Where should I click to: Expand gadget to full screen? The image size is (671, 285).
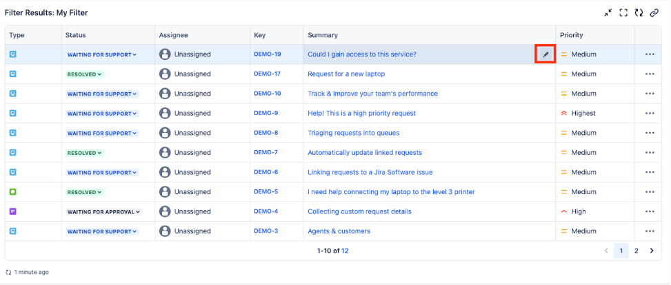pyautogui.click(x=623, y=13)
